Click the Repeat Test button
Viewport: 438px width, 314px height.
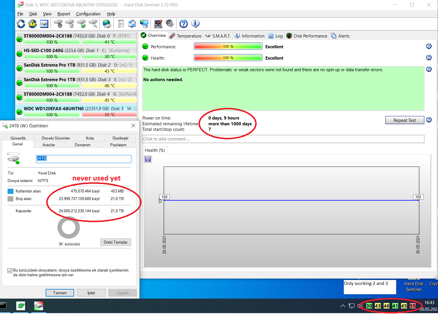click(x=405, y=120)
